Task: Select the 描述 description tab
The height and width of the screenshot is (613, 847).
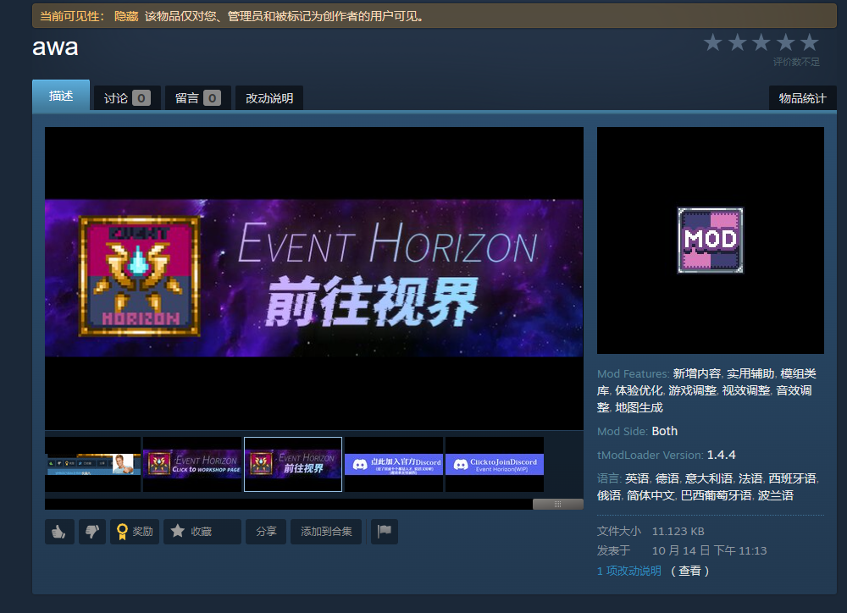Action: 61,97
